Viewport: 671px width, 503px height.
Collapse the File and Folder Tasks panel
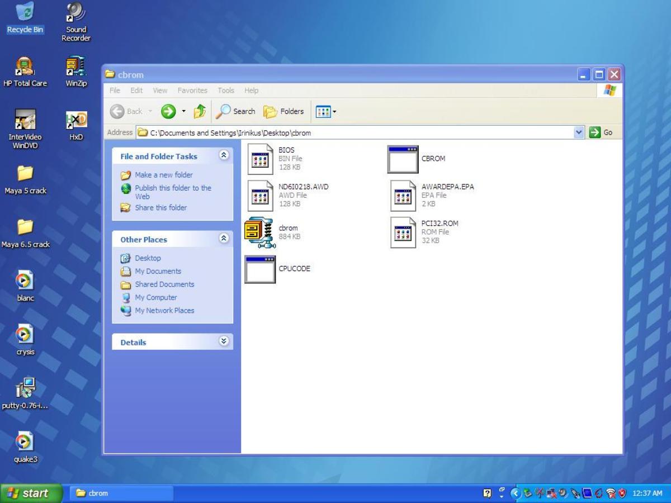[224, 156]
